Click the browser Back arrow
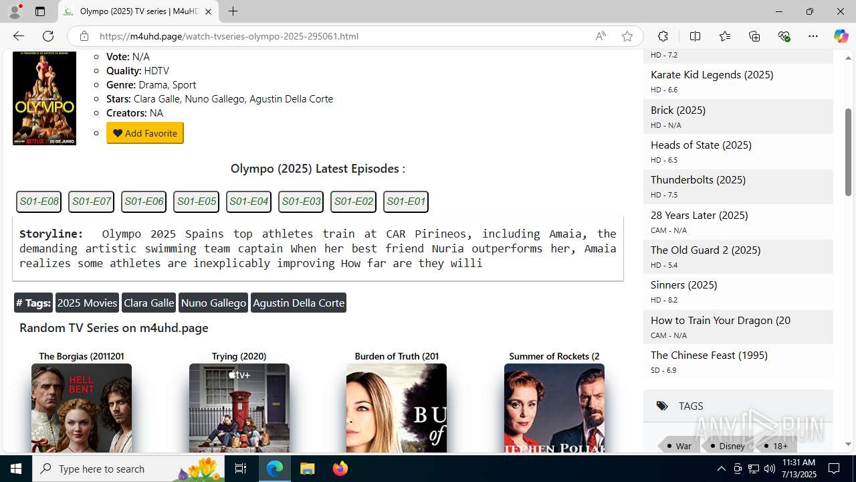This screenshot has width=856, height=482. coord(19,36)
